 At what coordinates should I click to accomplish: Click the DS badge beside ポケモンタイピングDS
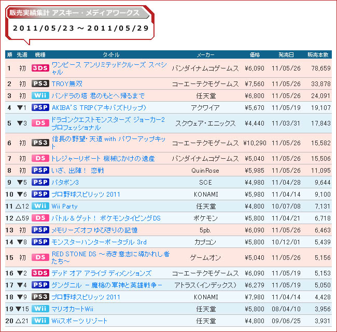(40, 218)
